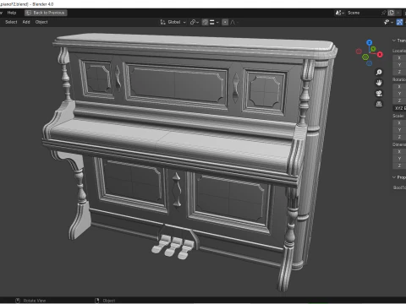Click the Z axis on the navigation gizmo
Viewport: 406px width, 304px height.
370,42
